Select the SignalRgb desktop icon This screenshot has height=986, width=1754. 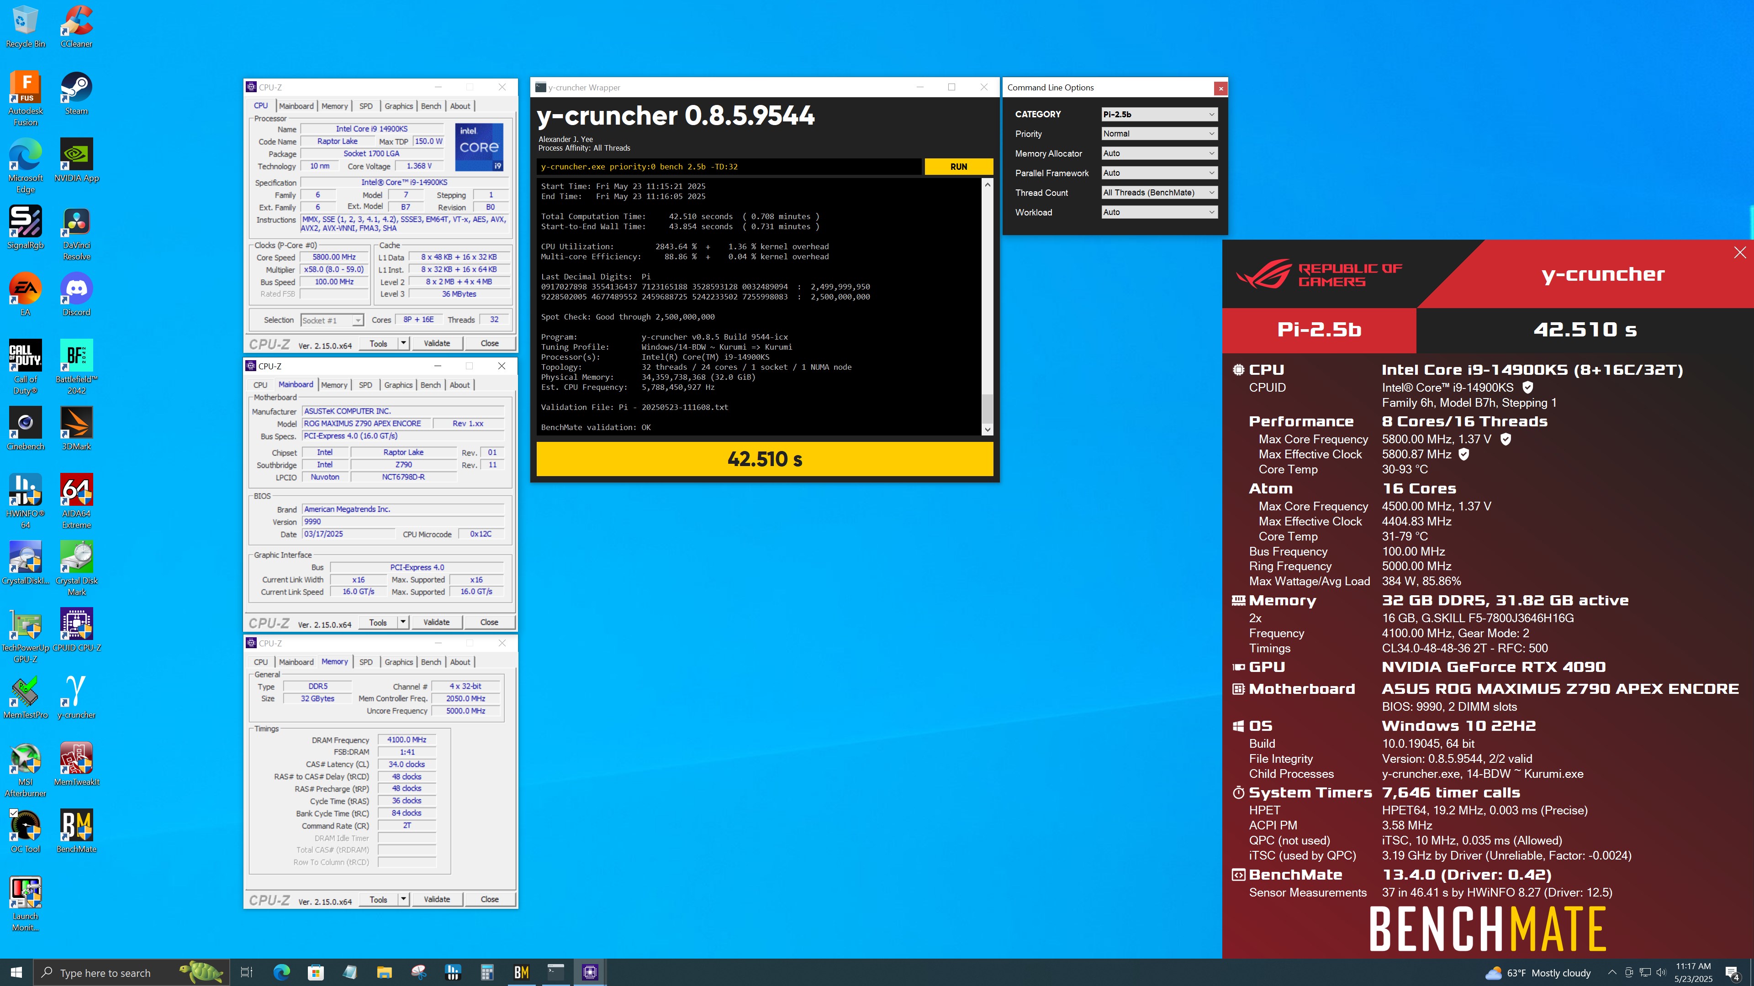coord(25,228)
